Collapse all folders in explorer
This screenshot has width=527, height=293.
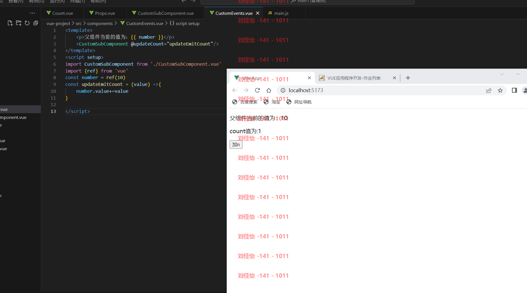[36, 23]
